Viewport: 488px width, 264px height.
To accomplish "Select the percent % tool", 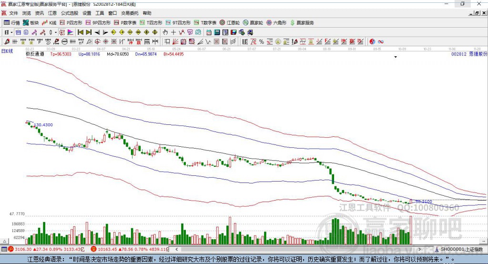I will [262, 42].
